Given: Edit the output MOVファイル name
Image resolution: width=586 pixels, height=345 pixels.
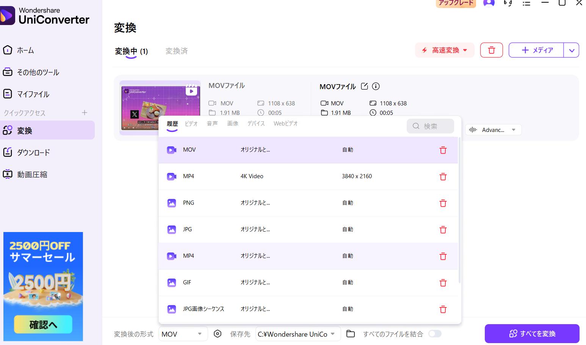Looking at the screenshot, I should pyautogui.click(x=364, y=86).
